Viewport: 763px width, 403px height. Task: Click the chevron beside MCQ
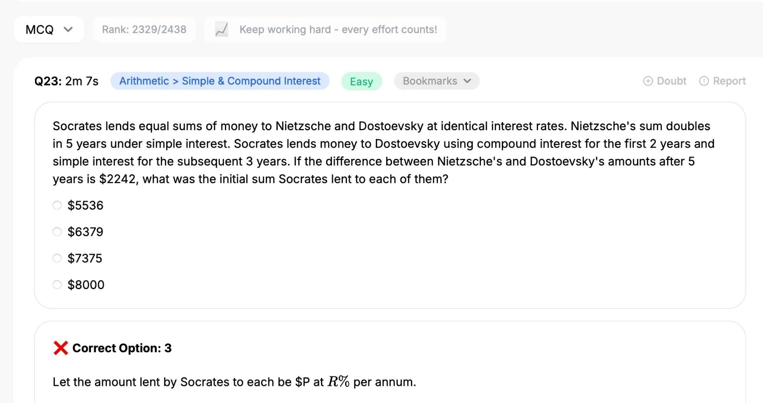pos(68,29)
